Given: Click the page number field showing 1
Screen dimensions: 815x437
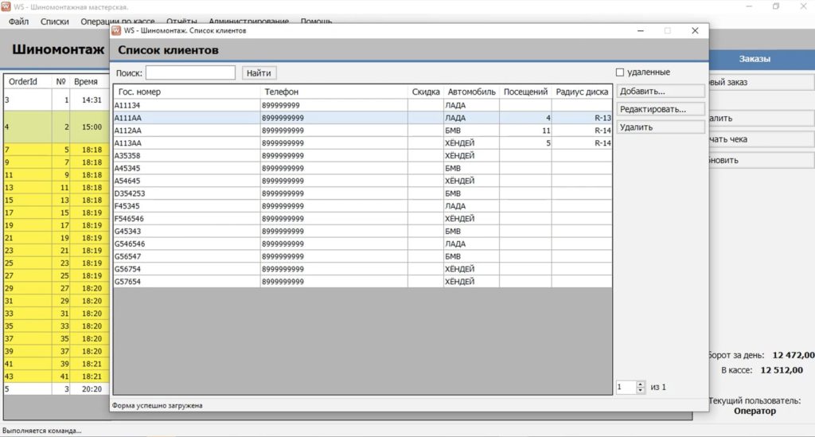Looking at the screenshot, I should [626, 387].
